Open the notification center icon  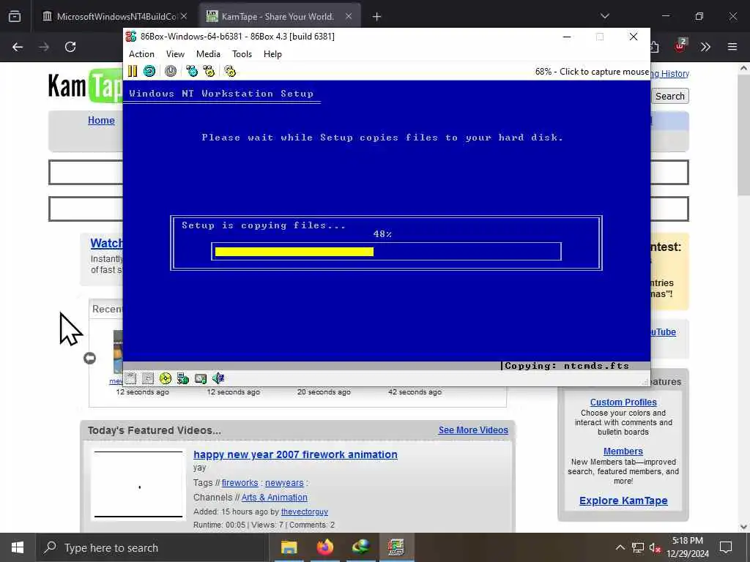[x=726, y=547]
